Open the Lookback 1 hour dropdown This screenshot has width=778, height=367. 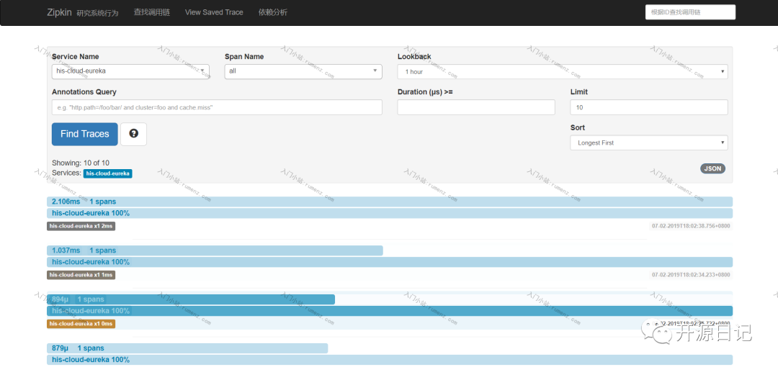click(x=563, y=71)
